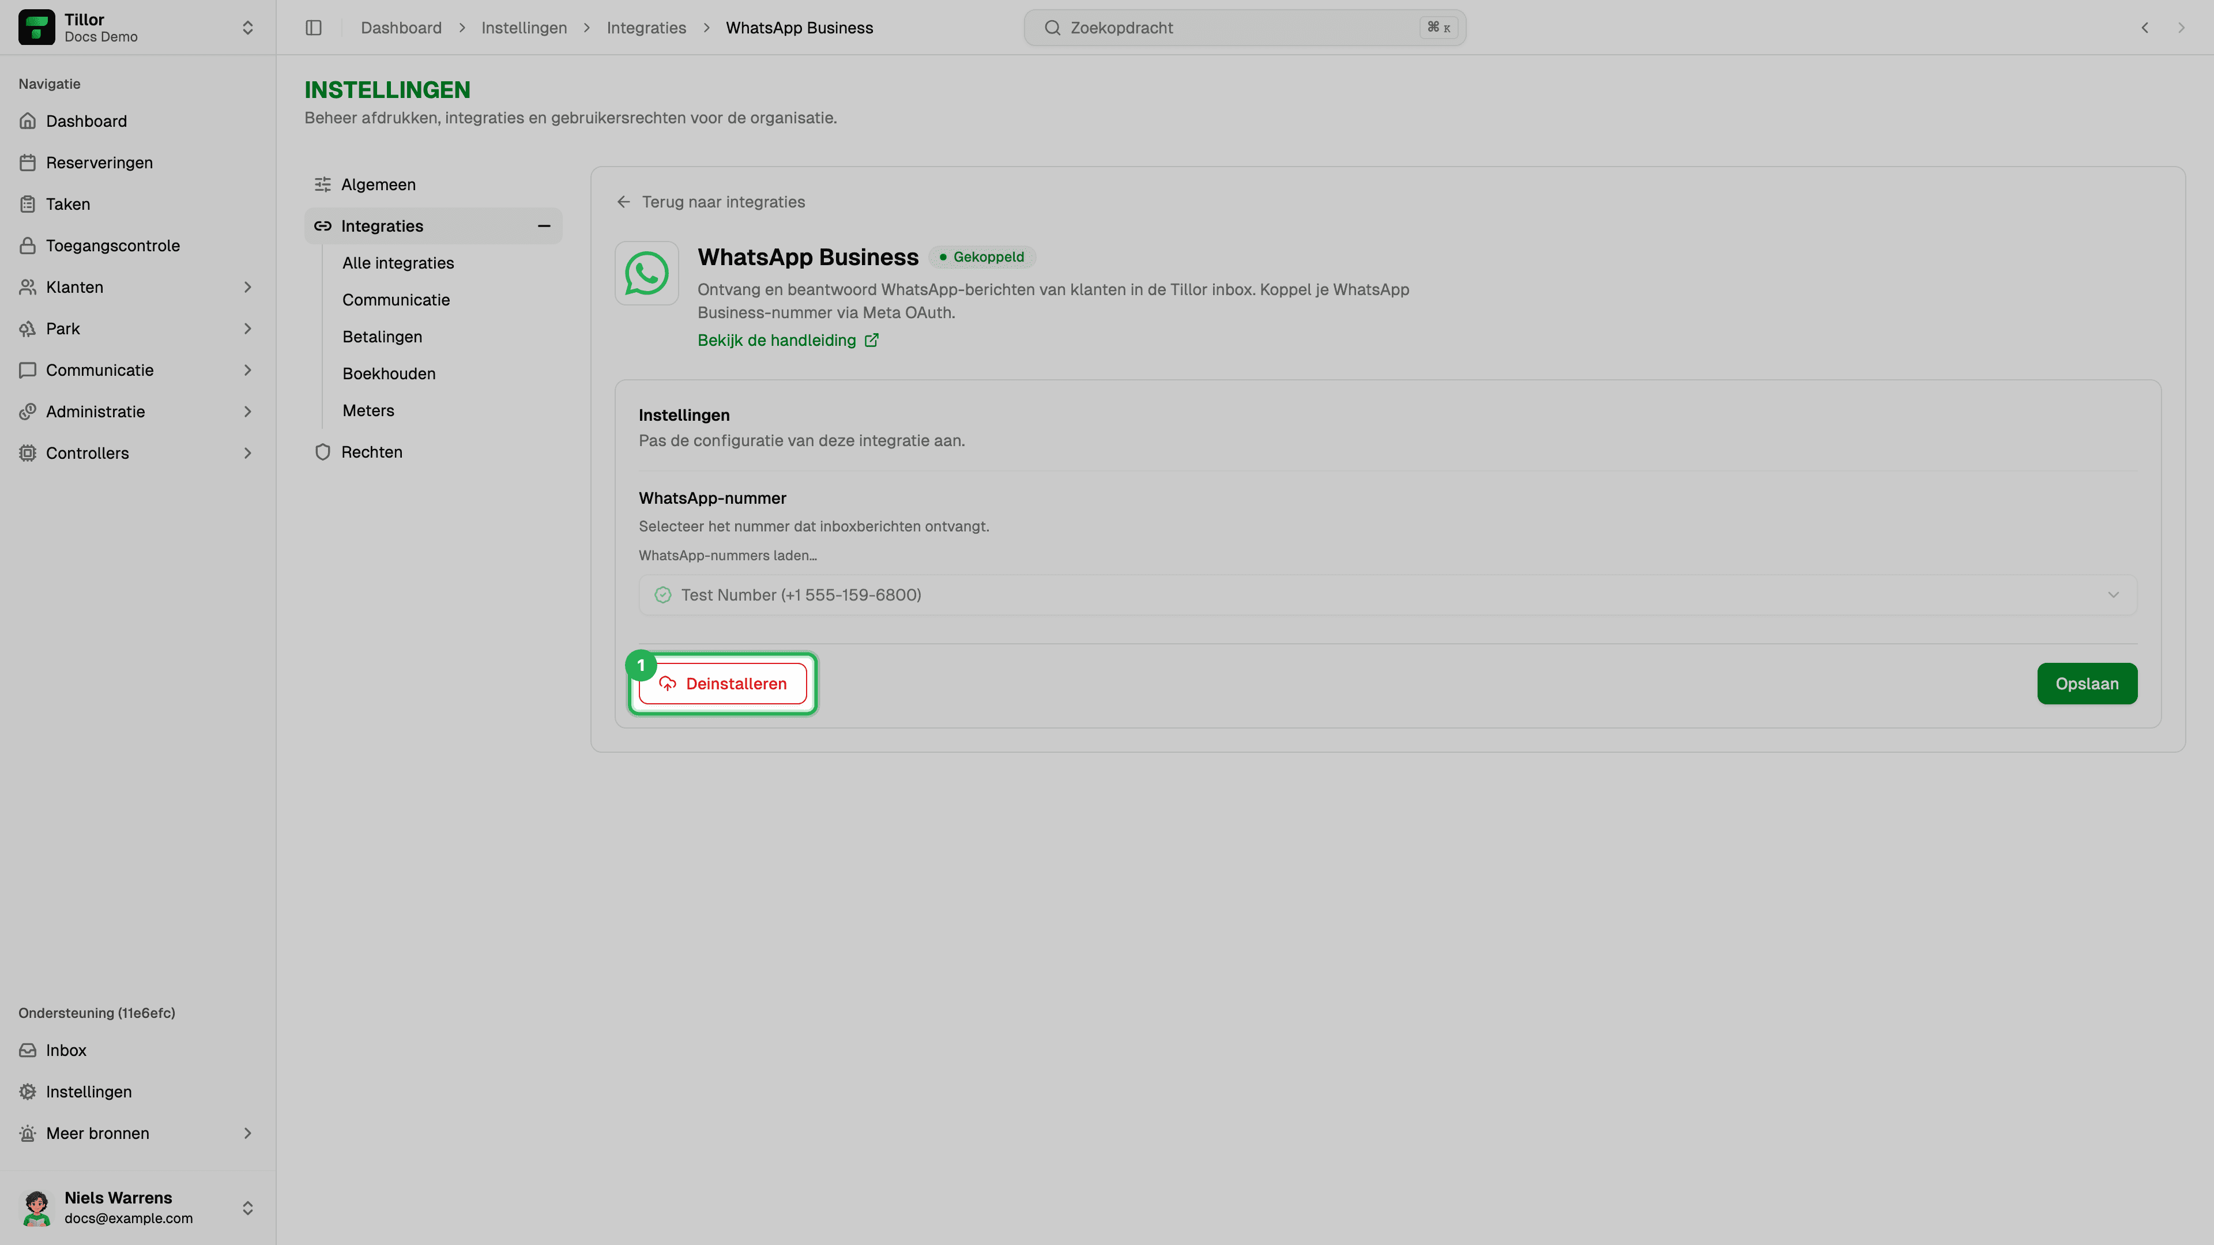Viewport: 2214px width, 1245px height.
Task: Expand the Controllers submenu chevron
Action: pyautogui.click(x=247, y=453)
